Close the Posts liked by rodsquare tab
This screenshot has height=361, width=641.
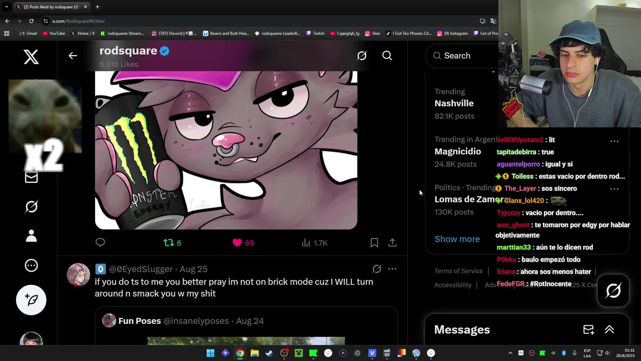pos(85,7)
